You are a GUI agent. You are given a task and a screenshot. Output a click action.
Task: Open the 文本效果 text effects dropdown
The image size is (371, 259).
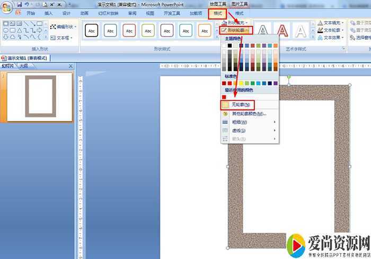click(x=331, y=38)
